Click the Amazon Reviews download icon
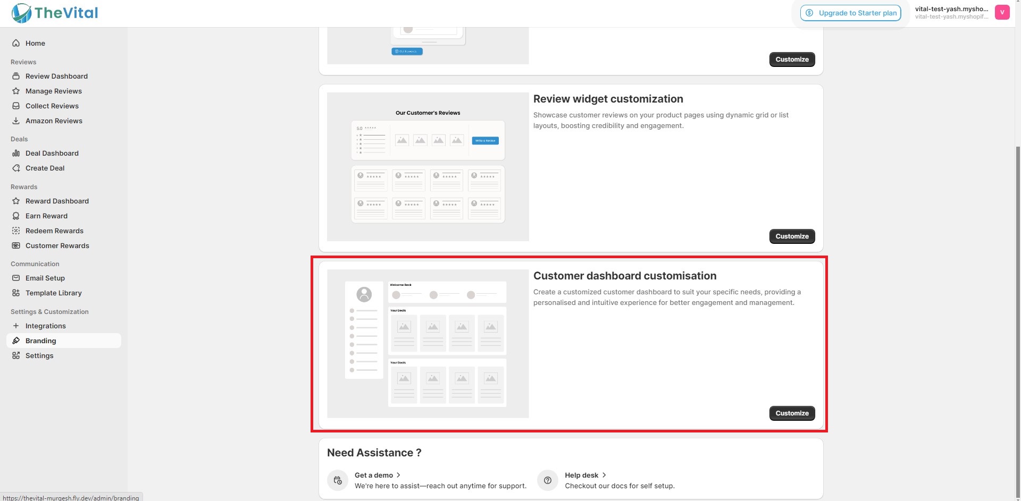Screen dimensions: 1021x501 [x=16, y=121]
